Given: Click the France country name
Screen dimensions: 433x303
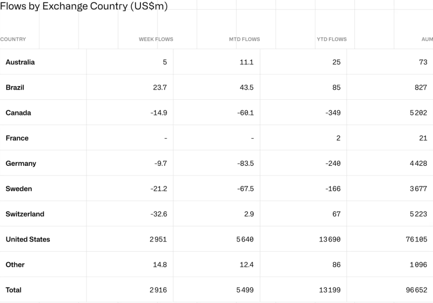Looking at the screenshot, I should pyautogui.click(x=17, y=138).
